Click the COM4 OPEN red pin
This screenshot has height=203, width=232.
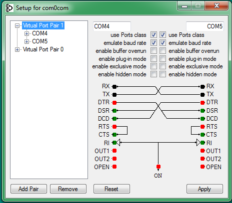click(114, 167)
